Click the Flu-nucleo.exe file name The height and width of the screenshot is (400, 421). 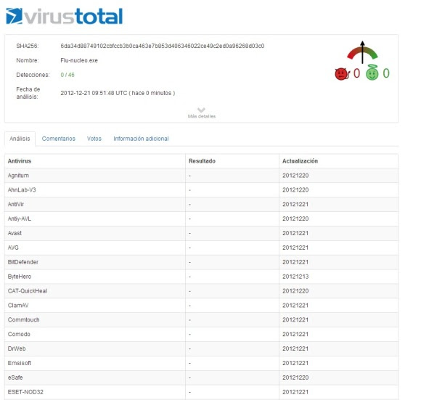point(79,60)
